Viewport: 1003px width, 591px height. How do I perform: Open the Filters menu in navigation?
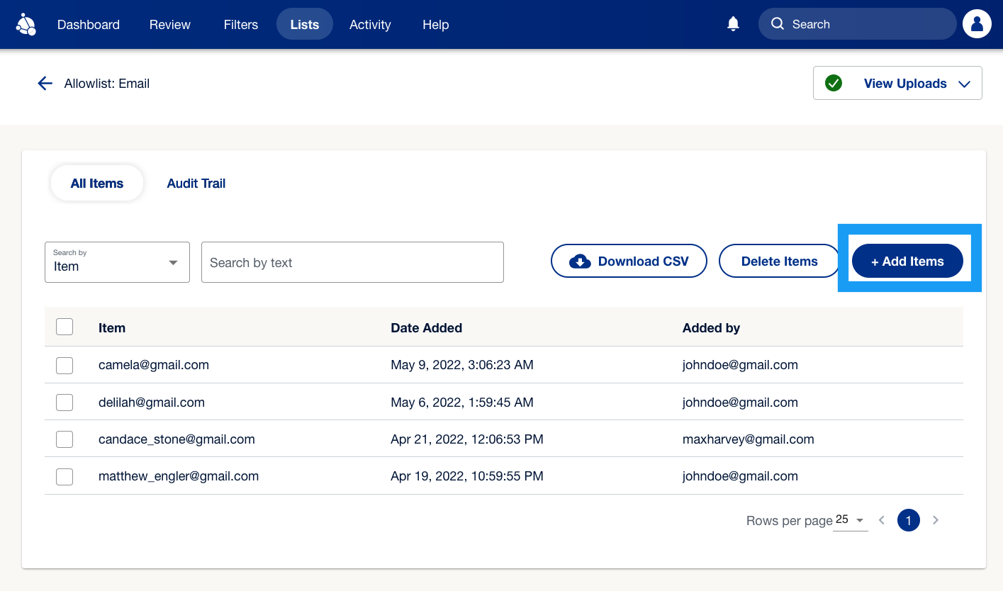[x=241, y=25]
